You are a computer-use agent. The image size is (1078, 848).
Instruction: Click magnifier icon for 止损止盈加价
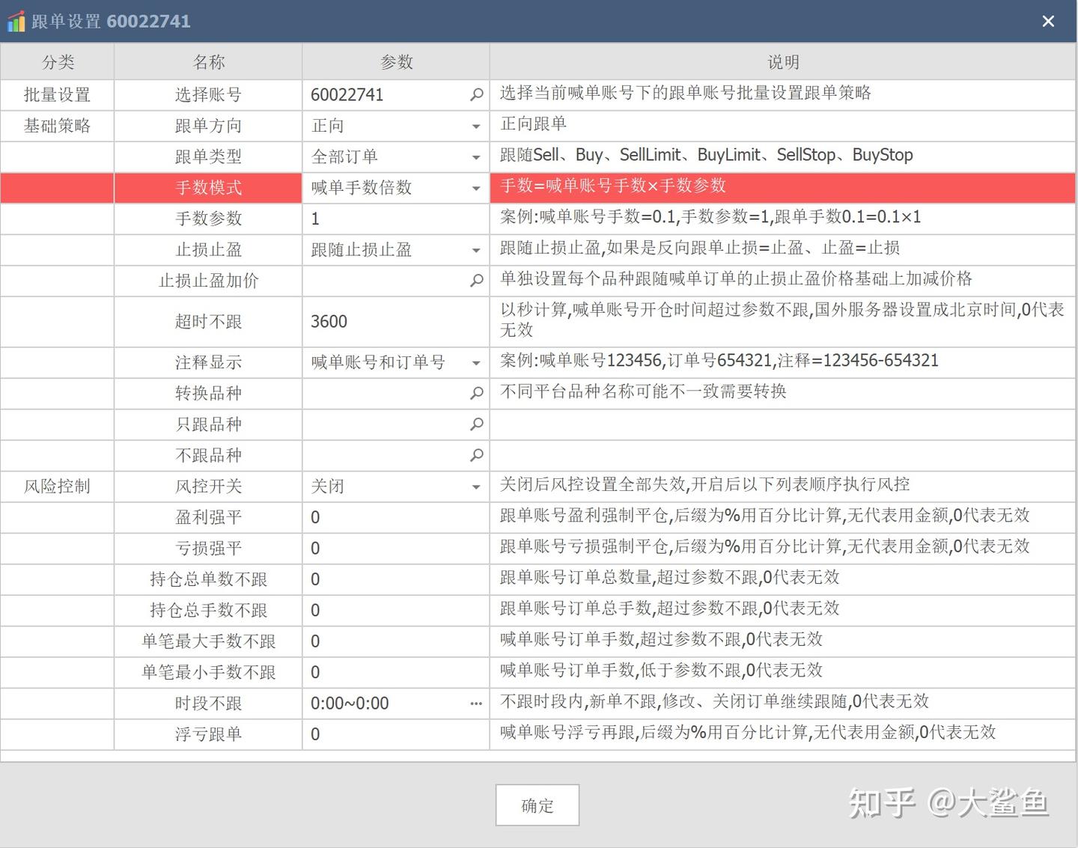click(476, 281)
